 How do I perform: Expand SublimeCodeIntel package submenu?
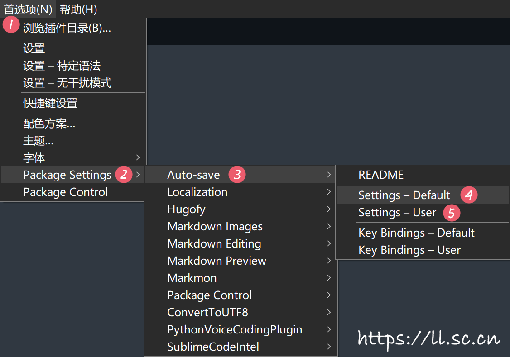pyautogui.click(x=213, y=347)
